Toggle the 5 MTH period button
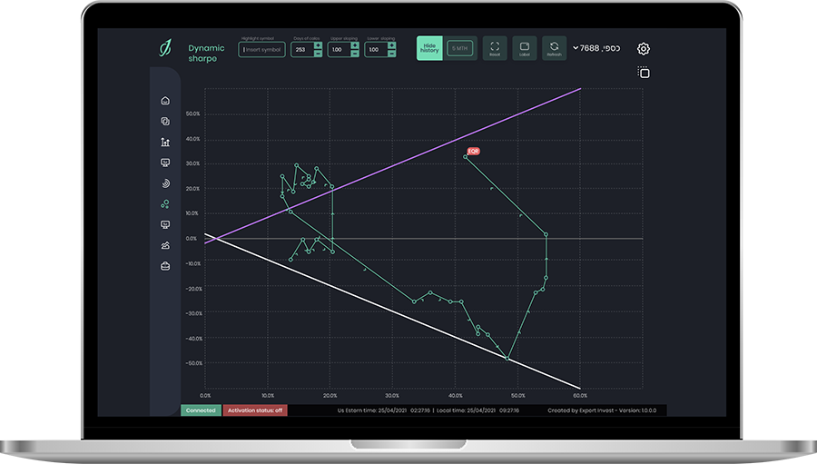817x464 pixels. [460, 49]
